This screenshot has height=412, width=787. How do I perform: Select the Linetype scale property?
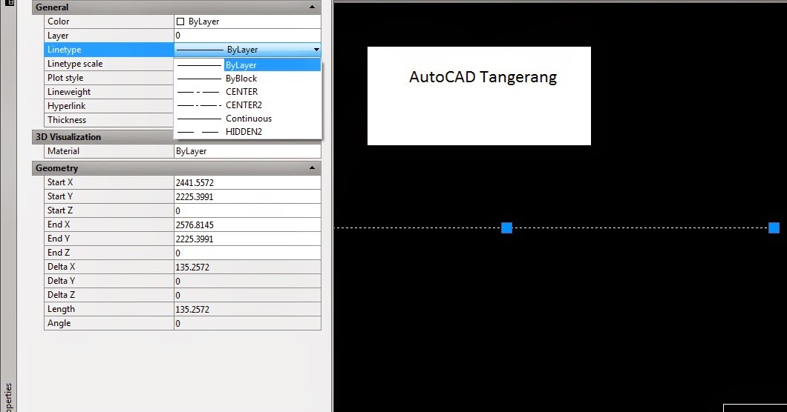point(109,64)
